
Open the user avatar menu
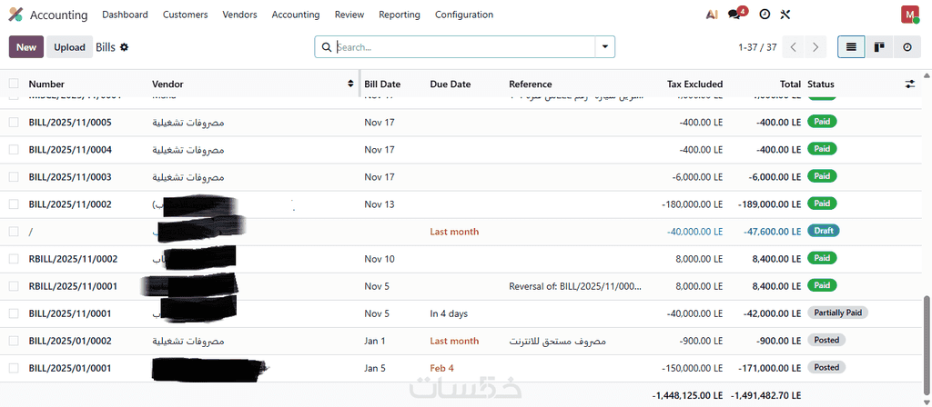tap(909, 15)
